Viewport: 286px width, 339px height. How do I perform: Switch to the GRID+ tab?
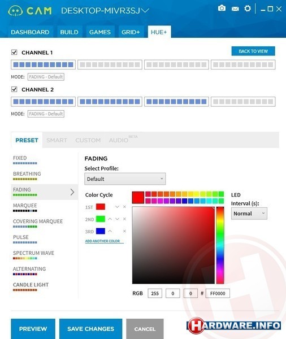(131, 32)
